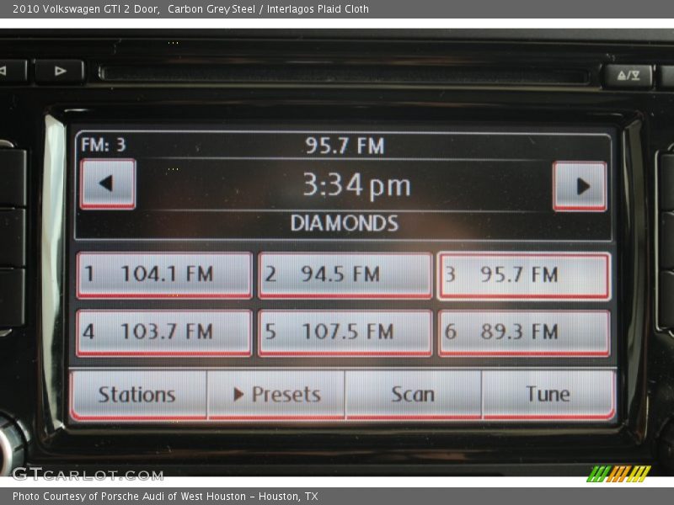This screenshot has width=674, height=505.
Task: Choose preset 5 at 107.5 FM
Action: [x=345, y=332]
